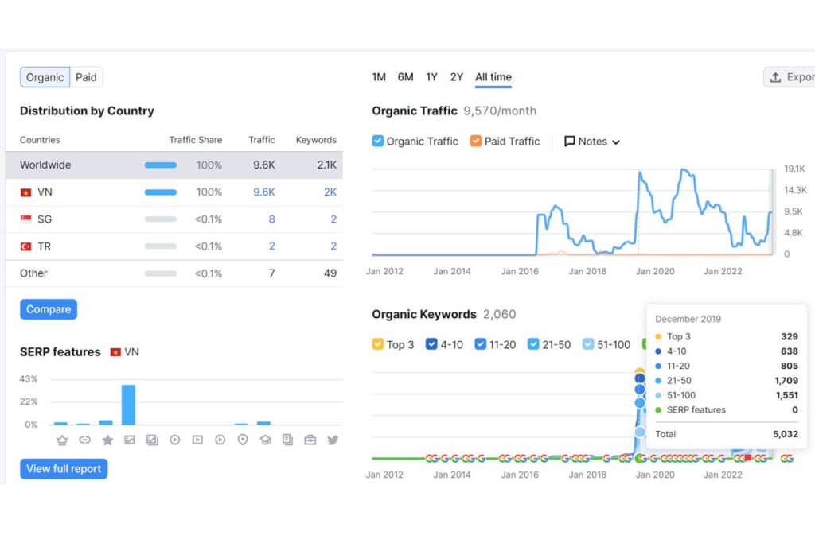This screenshot has width=815, height=543.
Task: Click the Twitter bird SERP feature icon
Action: coord(333,440)
